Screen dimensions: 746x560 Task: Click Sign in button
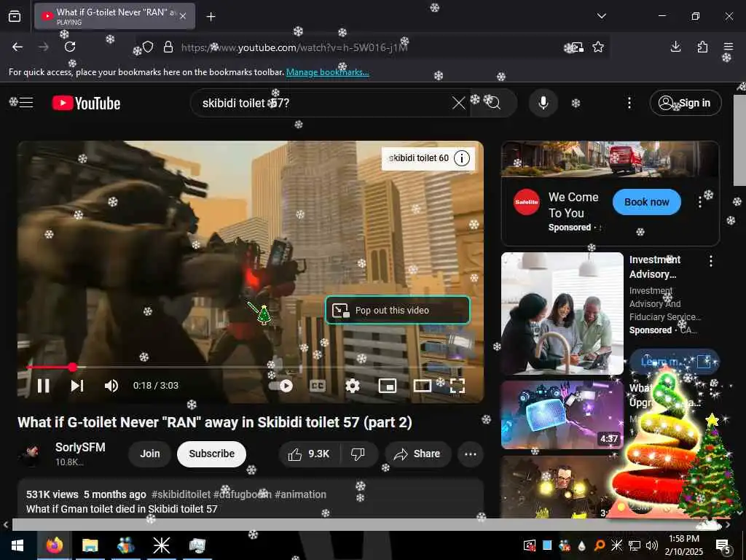685,103
